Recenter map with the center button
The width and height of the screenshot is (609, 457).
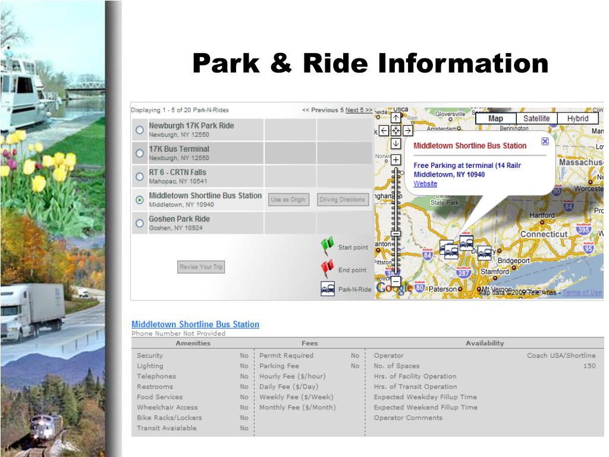point(395,130)
